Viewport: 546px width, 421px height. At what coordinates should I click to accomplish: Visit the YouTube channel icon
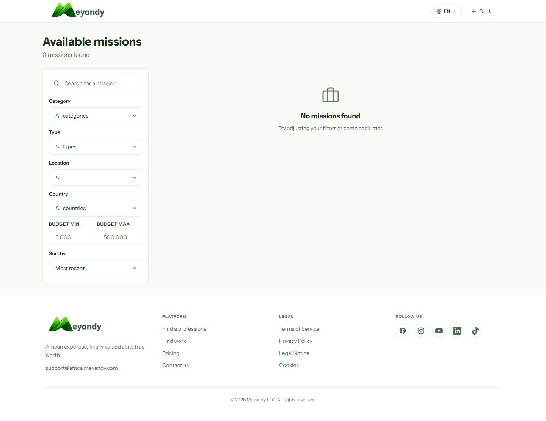click(x=439, y=331)
